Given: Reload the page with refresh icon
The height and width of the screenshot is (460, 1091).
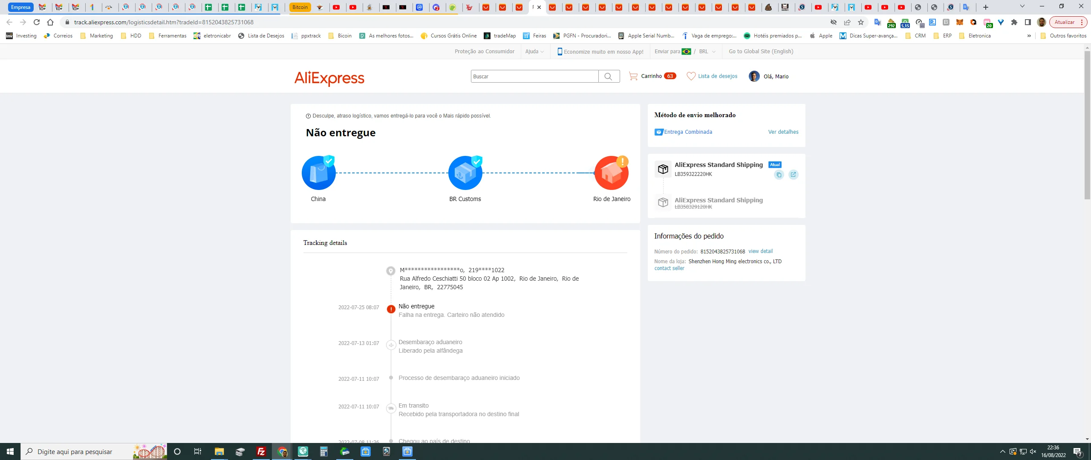Looking at the screenshot, I should [37, 22].
